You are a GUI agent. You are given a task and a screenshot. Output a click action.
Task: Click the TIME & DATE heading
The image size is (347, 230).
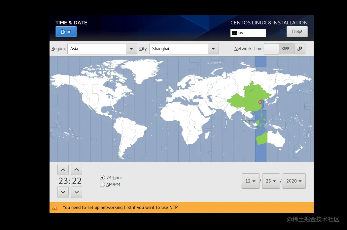click(71, 22)
